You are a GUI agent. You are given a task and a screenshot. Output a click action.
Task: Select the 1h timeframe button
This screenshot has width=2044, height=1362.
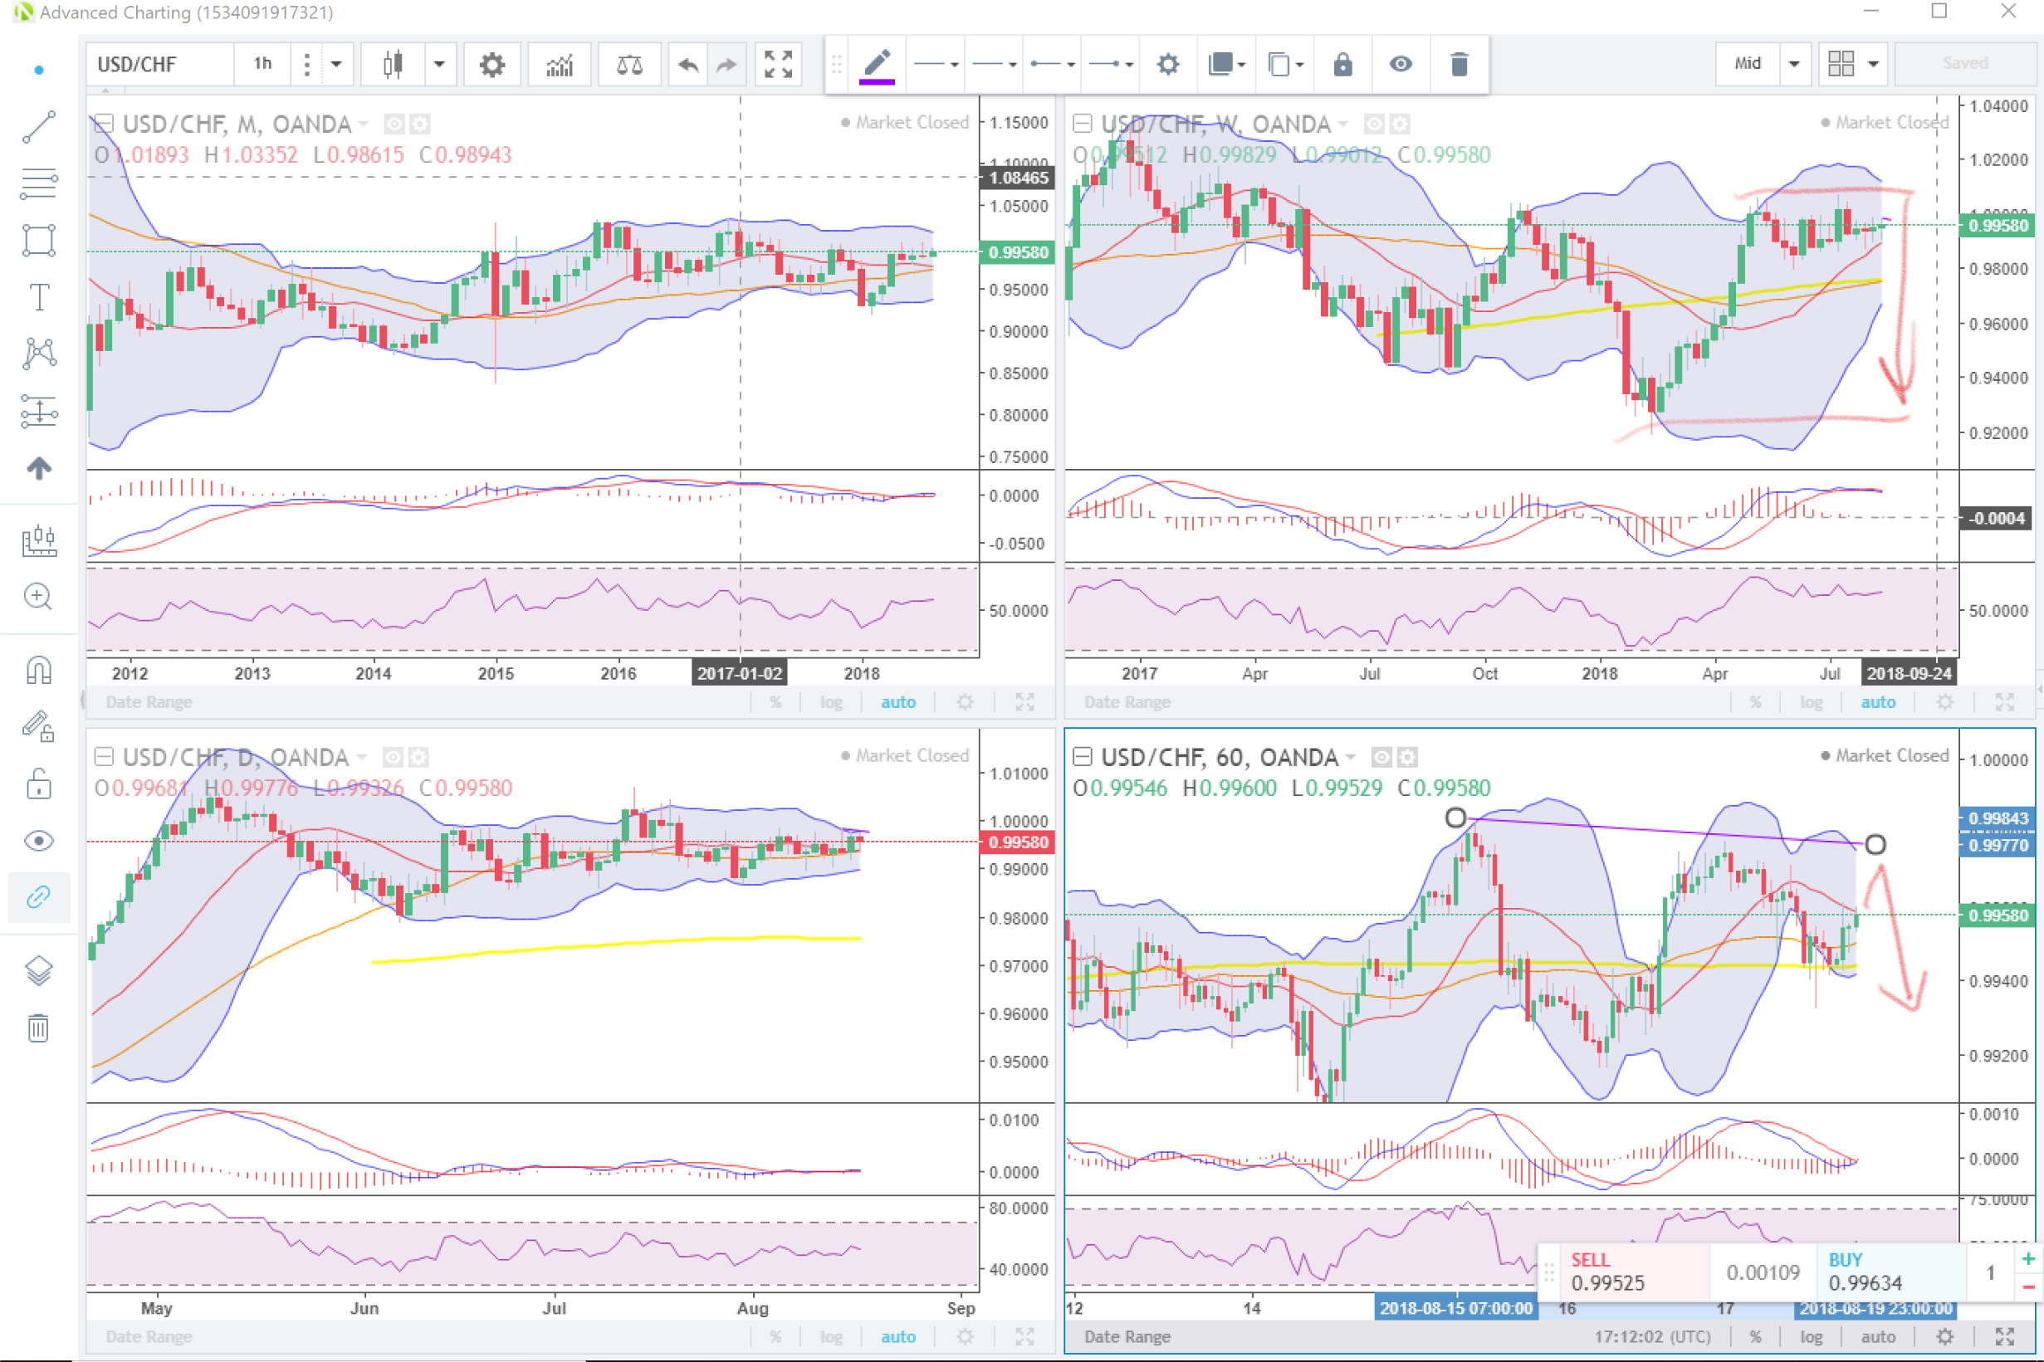point(262,64)
